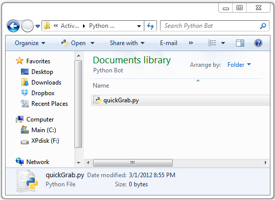Image resolution: width=275 pixels, height=200 pixels.
Task: Open the view options dropdown arrow
Action: (223, 43)
